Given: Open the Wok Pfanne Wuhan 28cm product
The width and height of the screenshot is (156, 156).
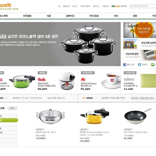Looking at the screenshot, I should [136, 132].
